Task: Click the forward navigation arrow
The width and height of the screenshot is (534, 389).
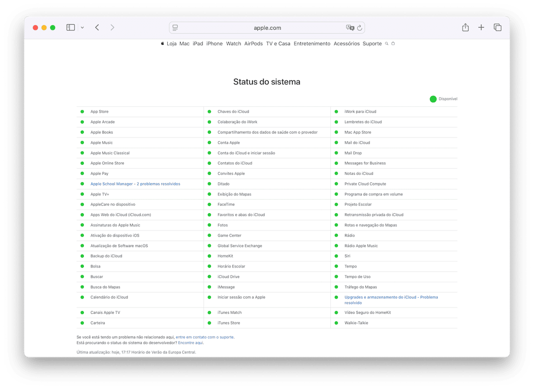Action: (112, 28)
